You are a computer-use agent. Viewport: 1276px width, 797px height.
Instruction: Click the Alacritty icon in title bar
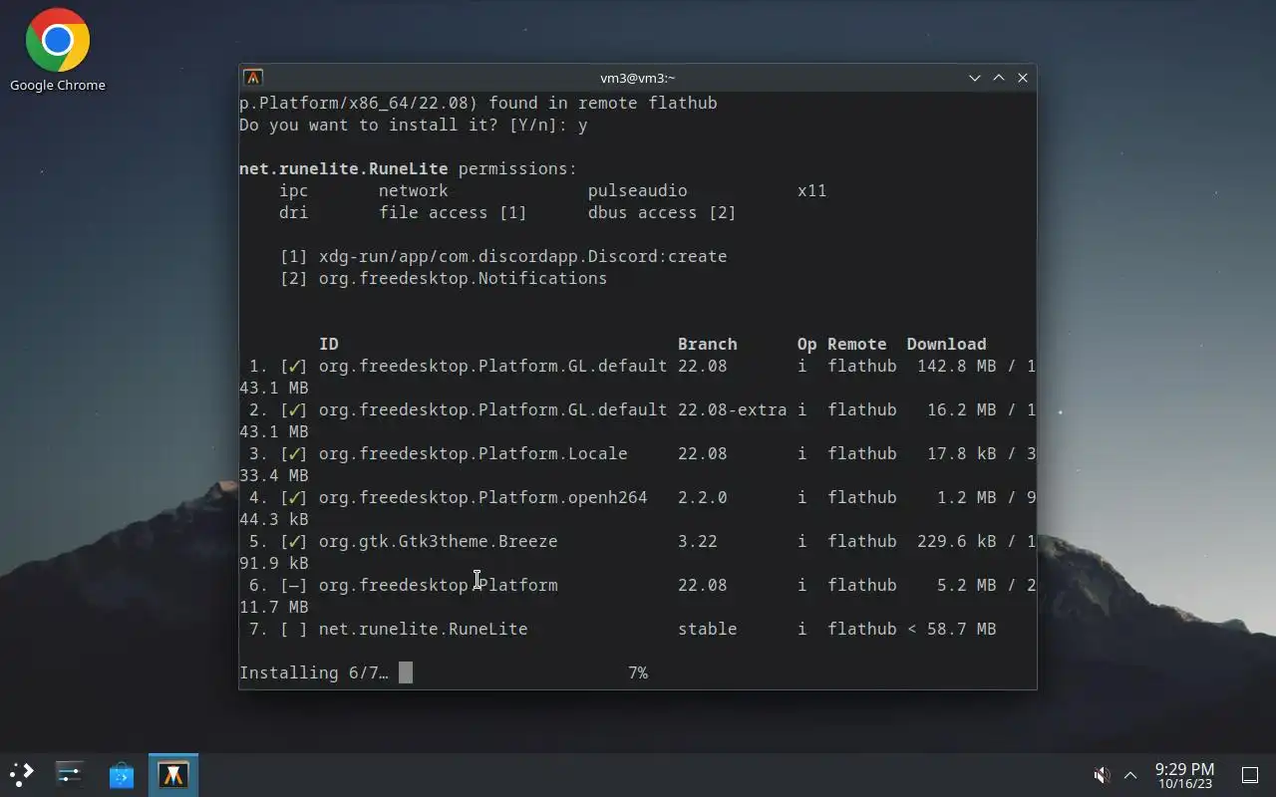coord(253,78)
